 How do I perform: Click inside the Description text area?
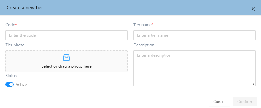195,68
